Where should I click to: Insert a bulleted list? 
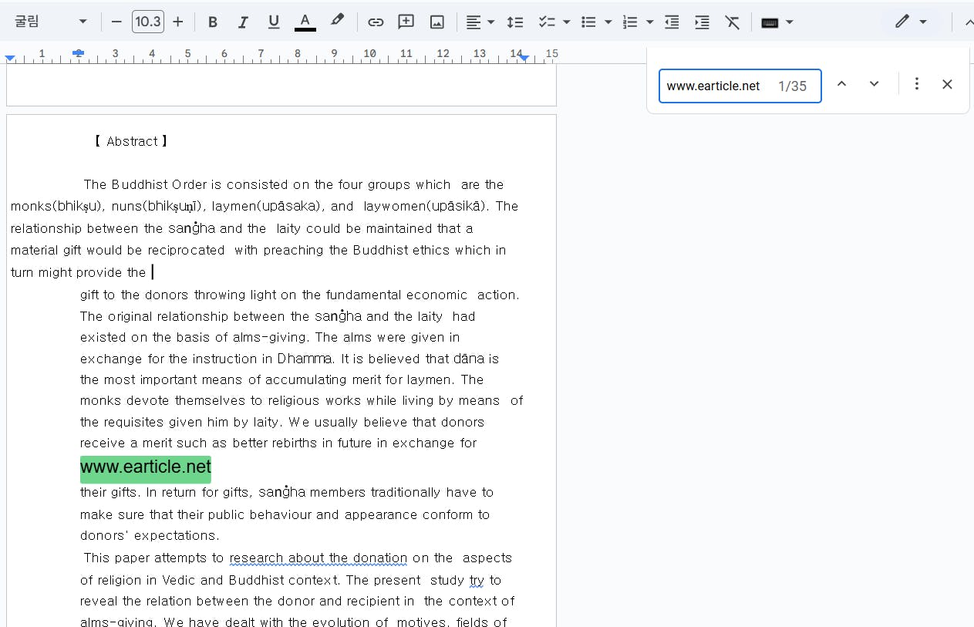click(588, 22)
